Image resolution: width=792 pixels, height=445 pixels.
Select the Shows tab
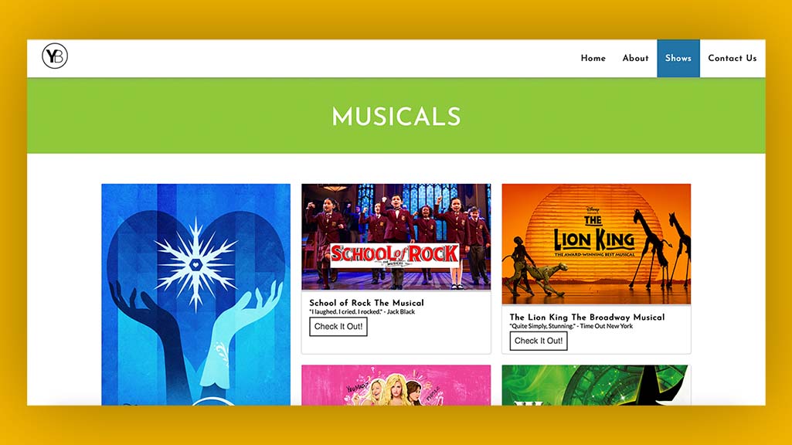pos(678,58)
